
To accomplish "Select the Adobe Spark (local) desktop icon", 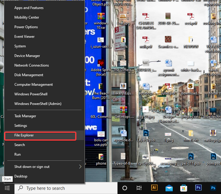I will click(x=101, y=63).
